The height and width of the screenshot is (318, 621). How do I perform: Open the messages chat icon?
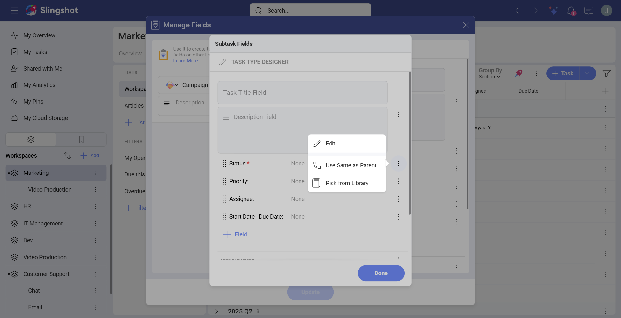click(589, 11)
